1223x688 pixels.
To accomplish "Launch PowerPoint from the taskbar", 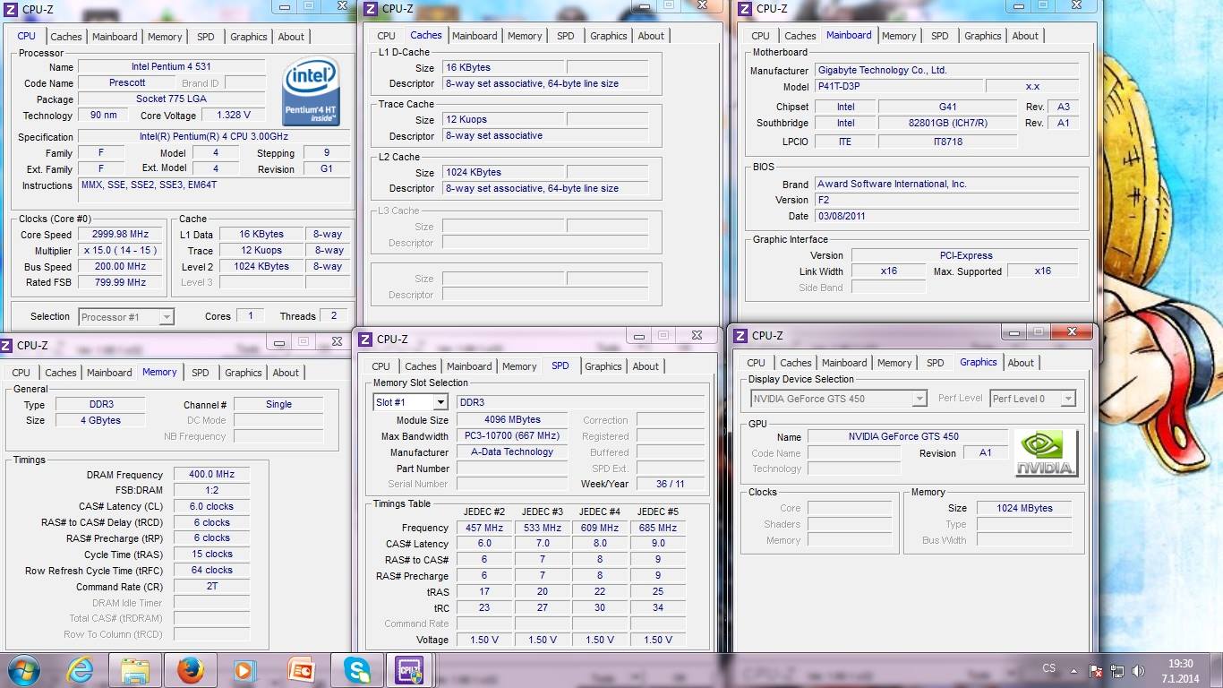I will [302, 669].
